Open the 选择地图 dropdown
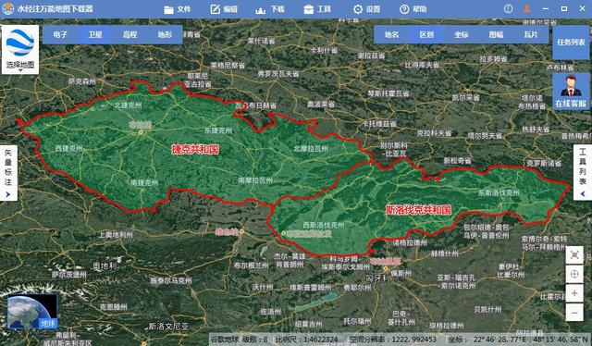This screenshot has width=592, height=346. (20, 49)
